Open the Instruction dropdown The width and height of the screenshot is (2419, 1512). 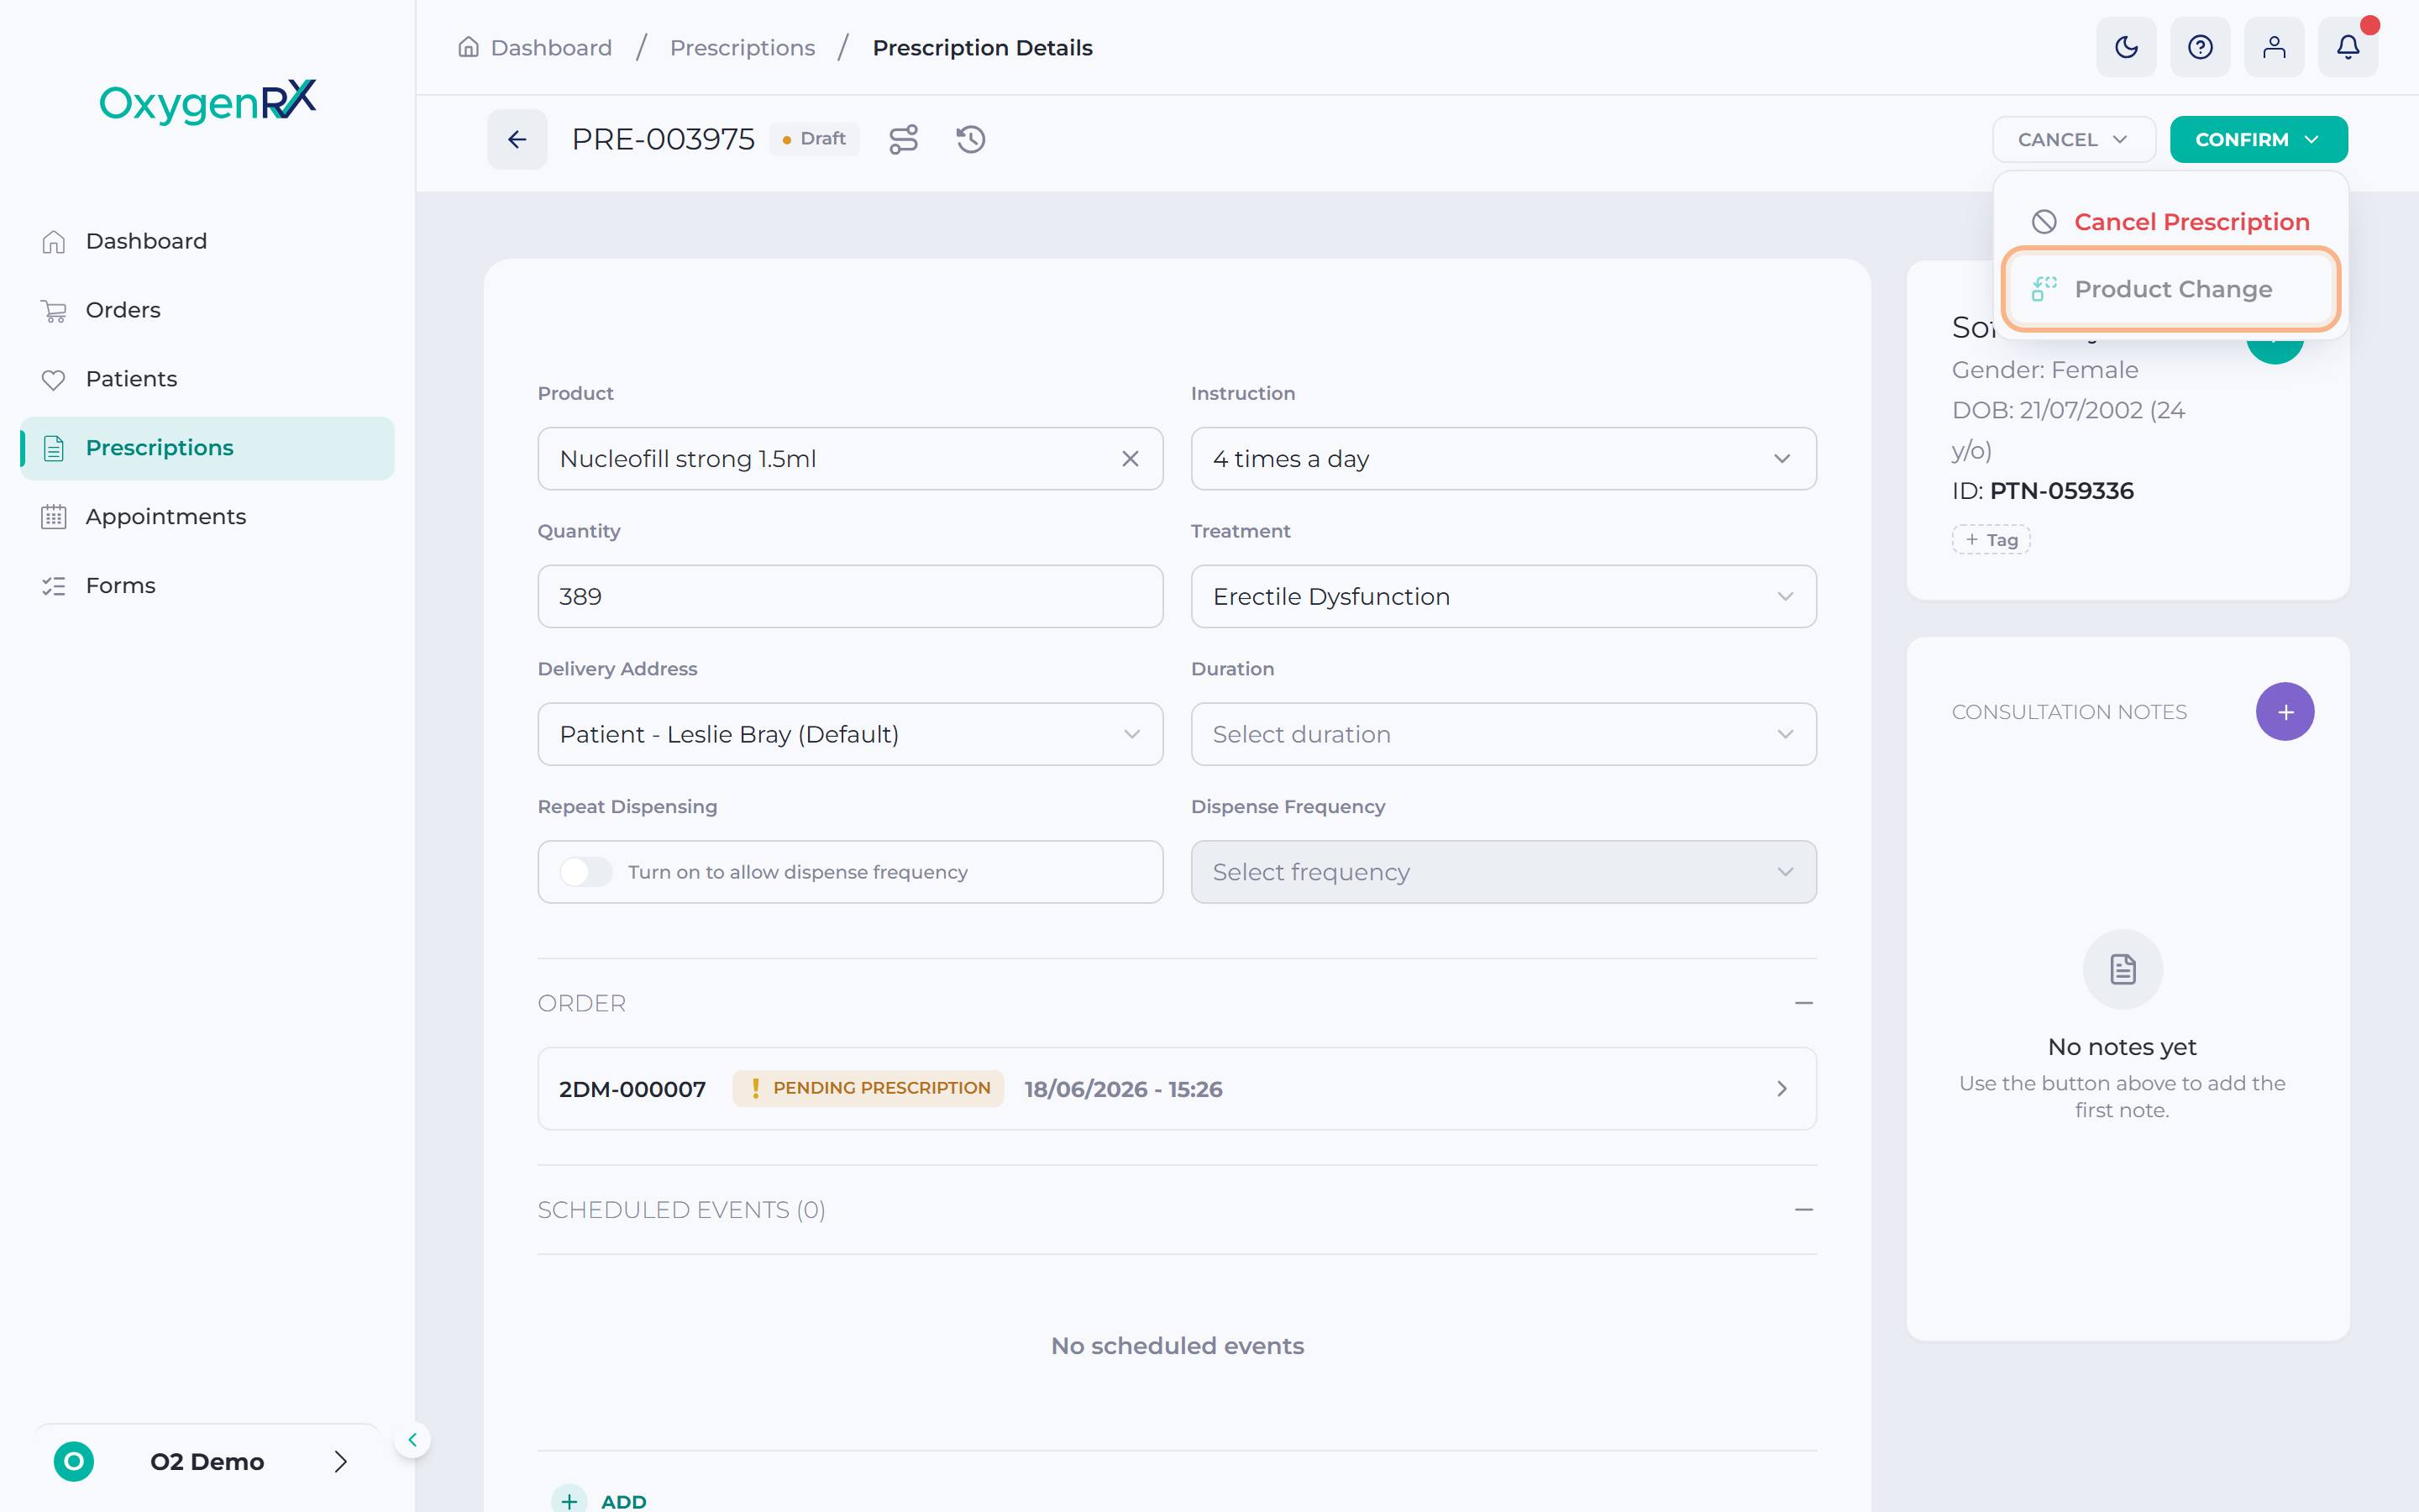(1503, 459)
